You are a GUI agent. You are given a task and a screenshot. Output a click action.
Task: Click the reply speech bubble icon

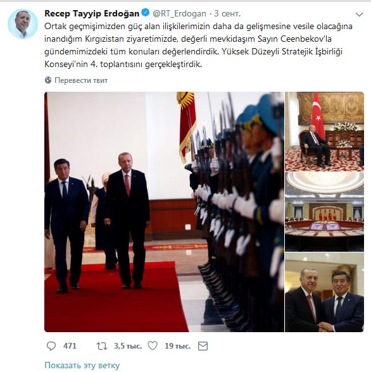51,346
